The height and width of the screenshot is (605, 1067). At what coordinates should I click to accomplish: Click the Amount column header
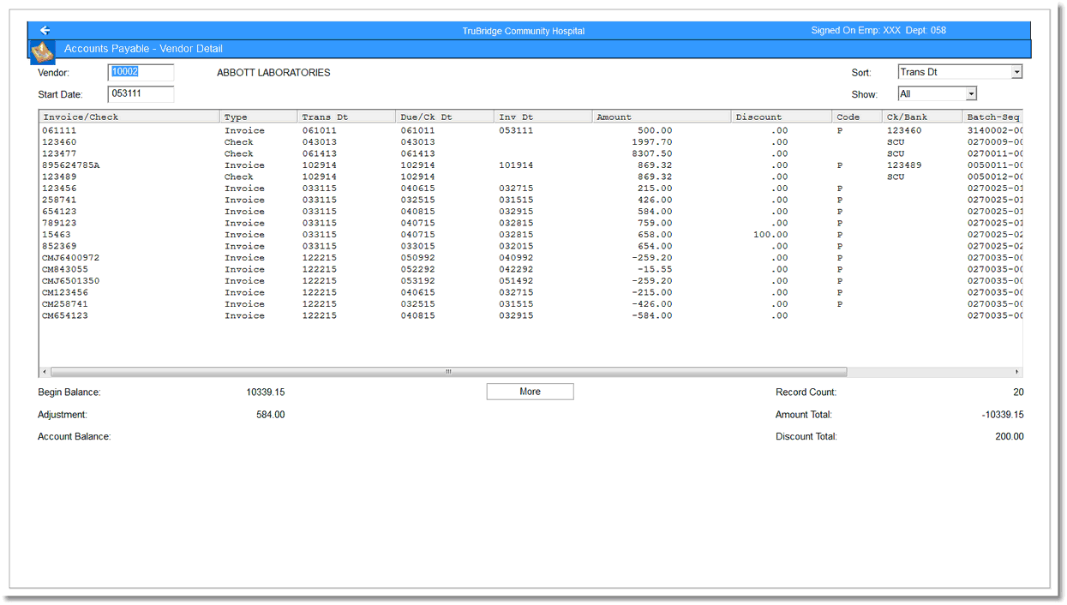coord(662,117)
